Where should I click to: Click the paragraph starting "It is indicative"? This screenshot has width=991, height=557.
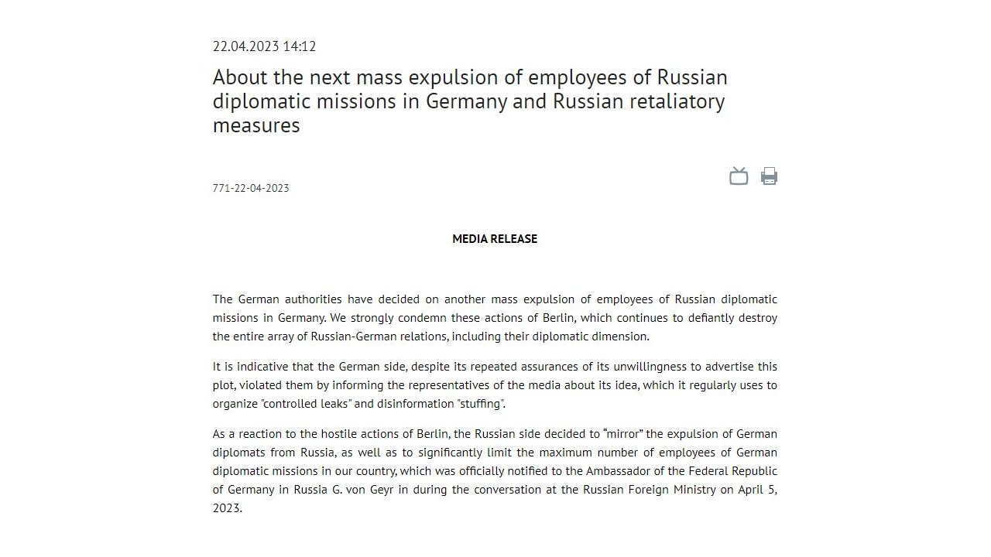coord(495,385)
